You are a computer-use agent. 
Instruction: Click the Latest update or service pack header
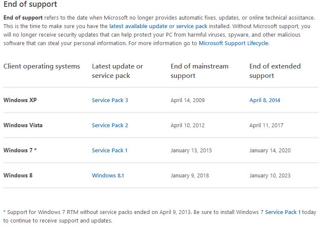click(117, 71)
